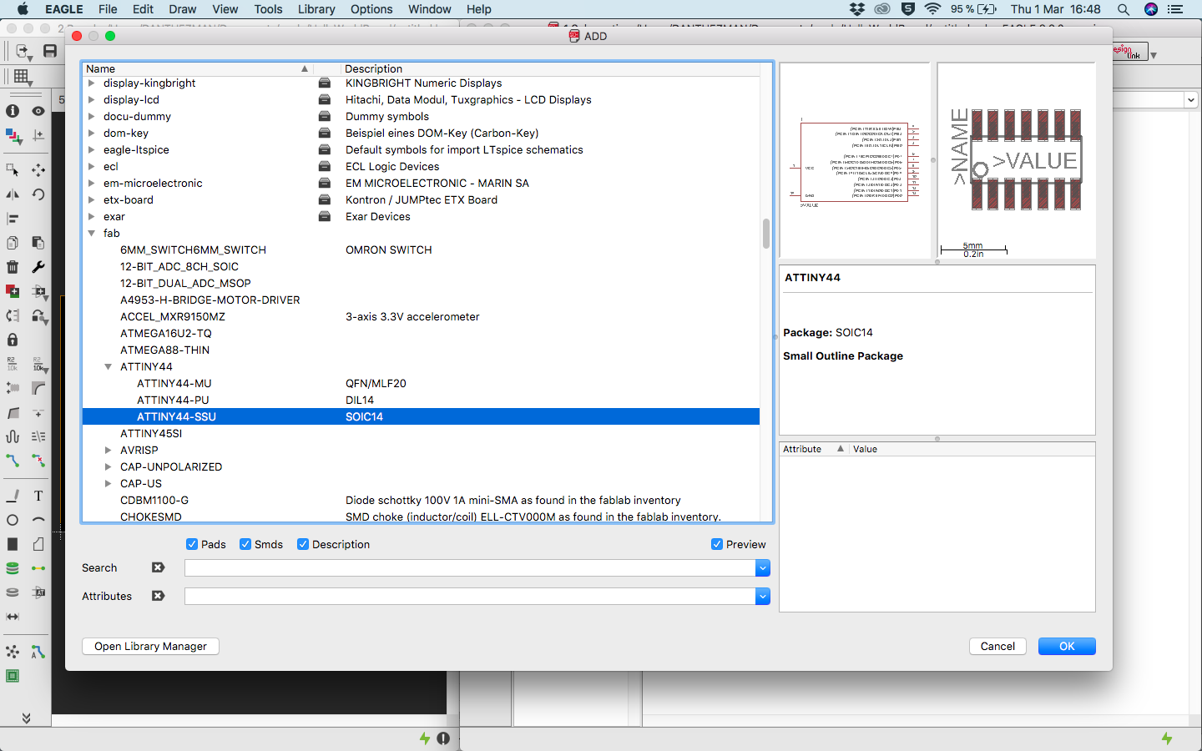Click the Ratsnest tool
1202x751 pixels.
[x=13, y=652]
